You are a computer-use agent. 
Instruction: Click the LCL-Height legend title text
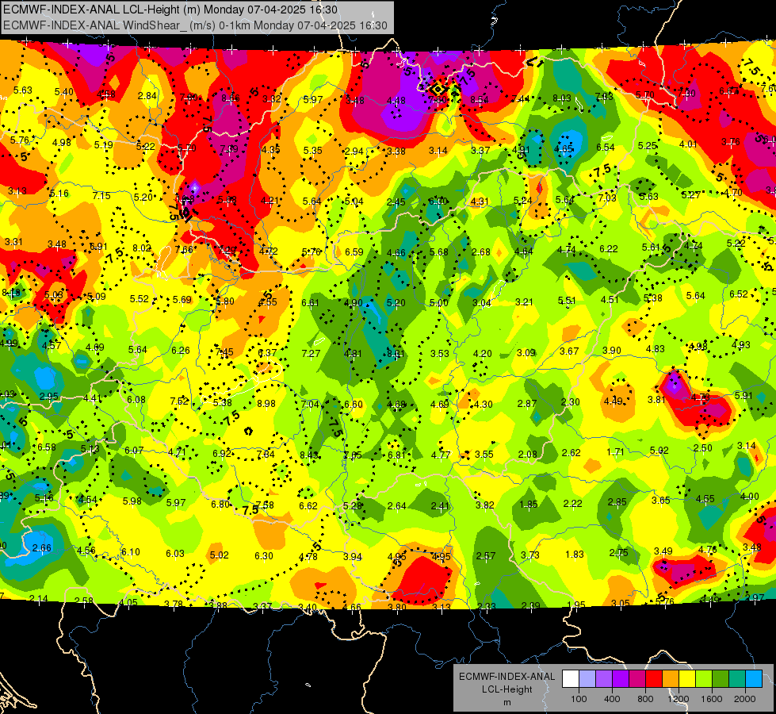(507, 689)
